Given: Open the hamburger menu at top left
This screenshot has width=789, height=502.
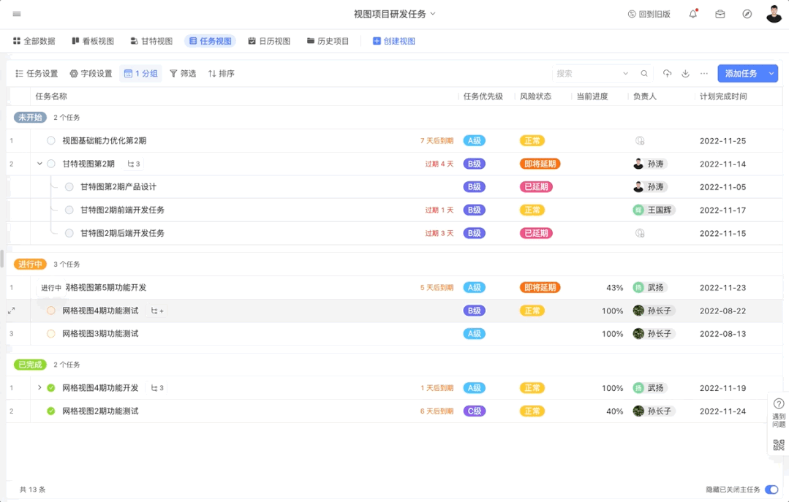Looking at the screenshot, I should point(17,14).
